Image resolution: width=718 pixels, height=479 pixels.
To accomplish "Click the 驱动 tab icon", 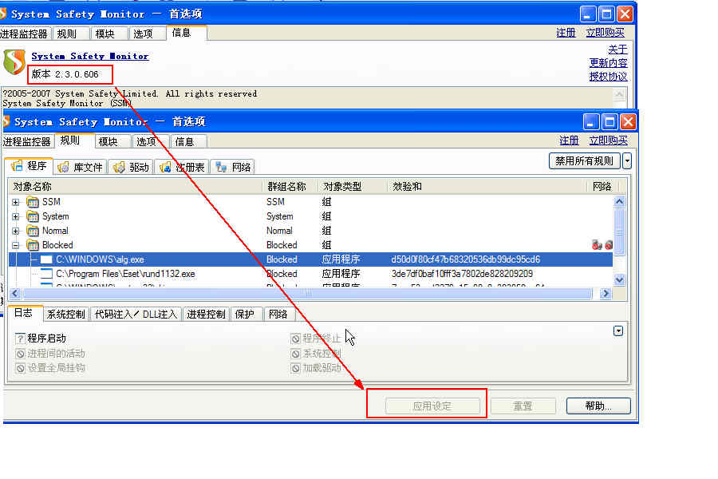I will point(119,168).
